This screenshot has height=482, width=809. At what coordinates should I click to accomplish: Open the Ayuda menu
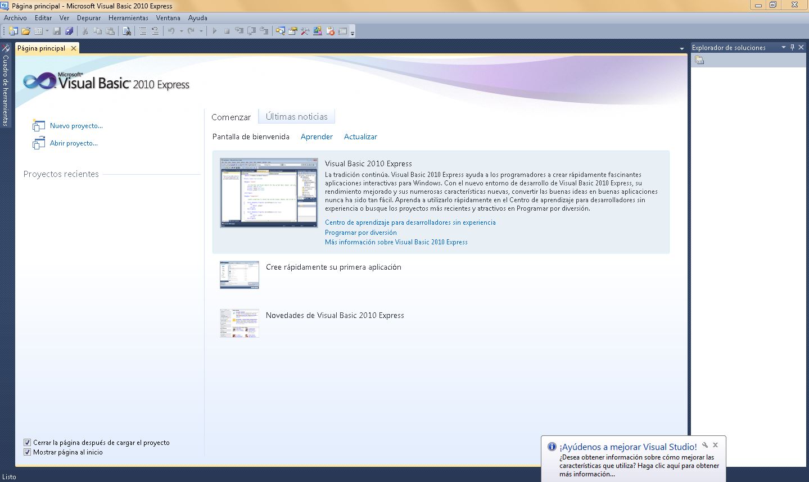coord(198,18)
